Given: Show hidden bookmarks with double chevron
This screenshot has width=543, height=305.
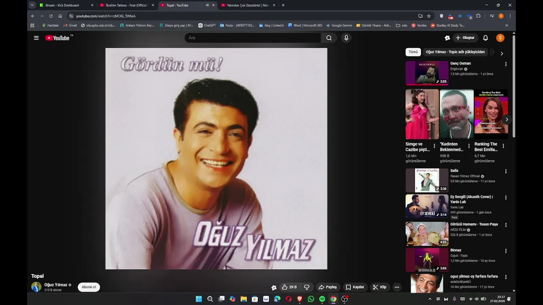Looking at the screenshot, I should pyautogui.click(x=507, y=25).
